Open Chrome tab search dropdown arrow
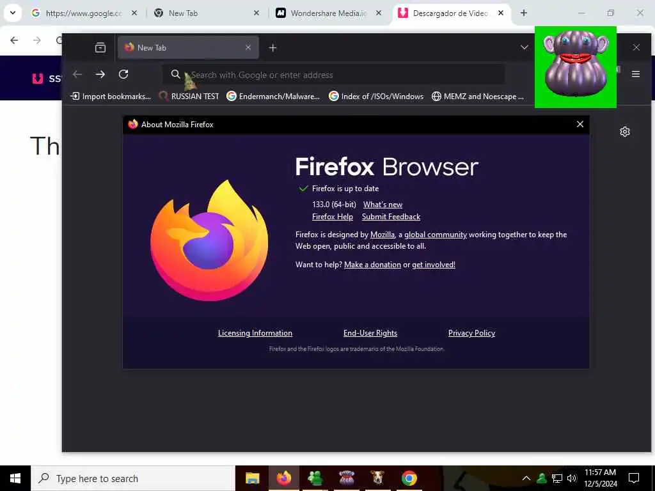The height and width of the screenshot is (491, 655). point(13,13)
